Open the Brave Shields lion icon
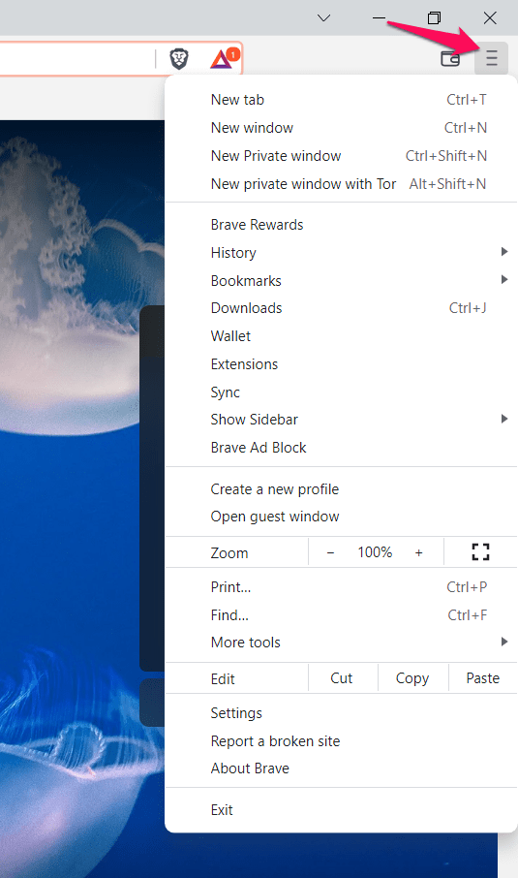518x878 pixels. pos(178,58)
